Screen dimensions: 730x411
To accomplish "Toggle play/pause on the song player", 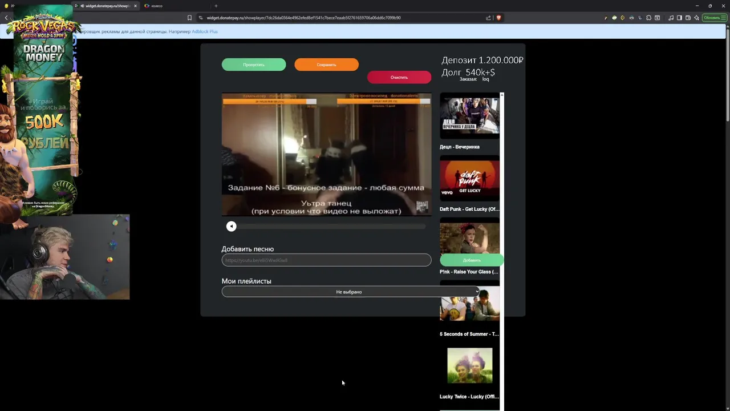I will 231,227.
